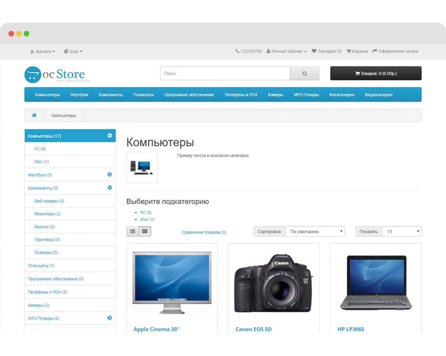
Task: Switch products to list view
Action: 133,231
